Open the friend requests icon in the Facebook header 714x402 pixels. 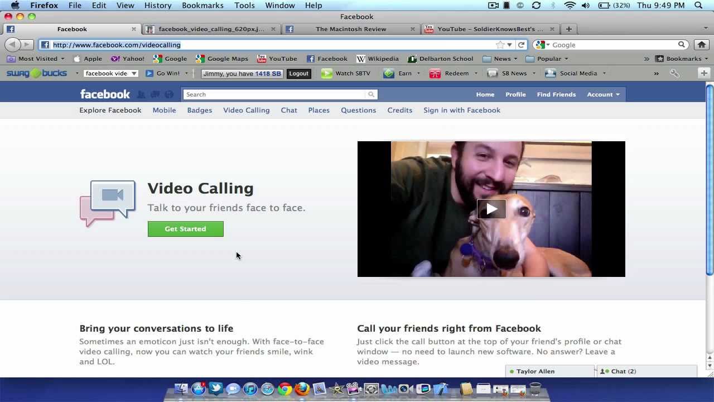pyautogui.click(x=141, y=94)
